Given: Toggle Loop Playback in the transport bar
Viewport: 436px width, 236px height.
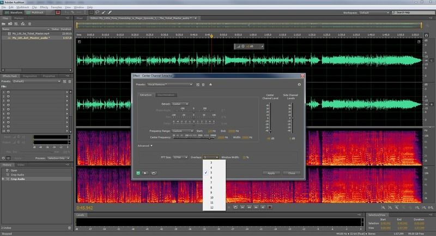Looking at the screenshot, I should [x=235, y=207].
